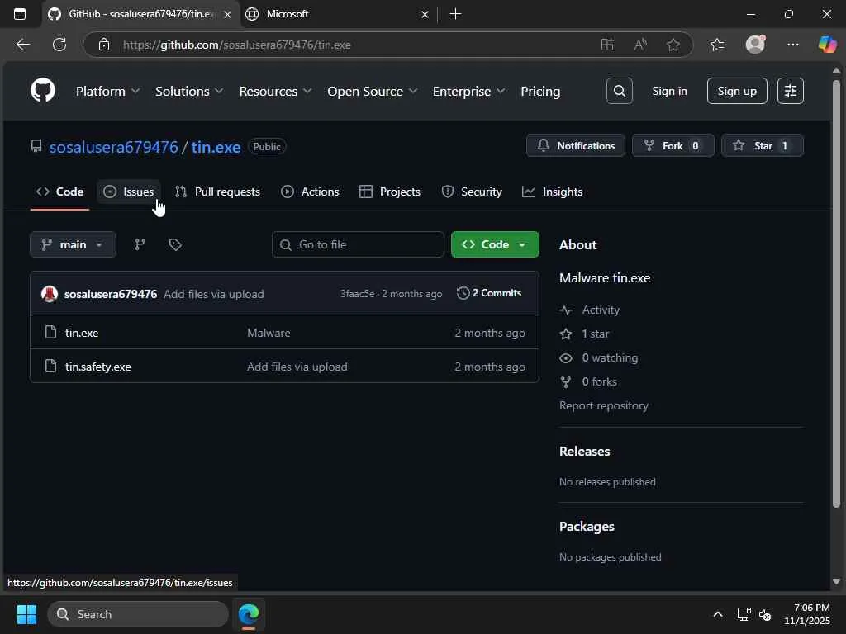Click the Notifications button
846x634 pixels.
pyautogui.click(x=575, y=145)
